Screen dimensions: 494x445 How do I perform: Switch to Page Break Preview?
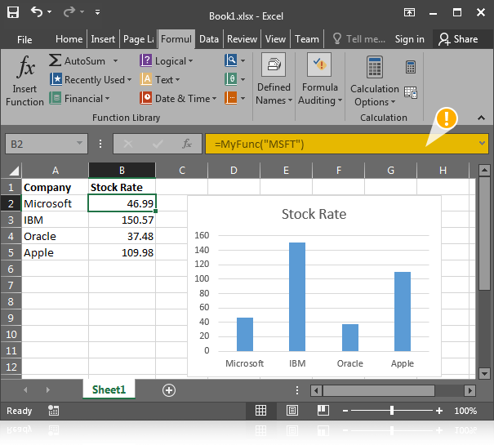pyautogui.click(x=323, y=411)
